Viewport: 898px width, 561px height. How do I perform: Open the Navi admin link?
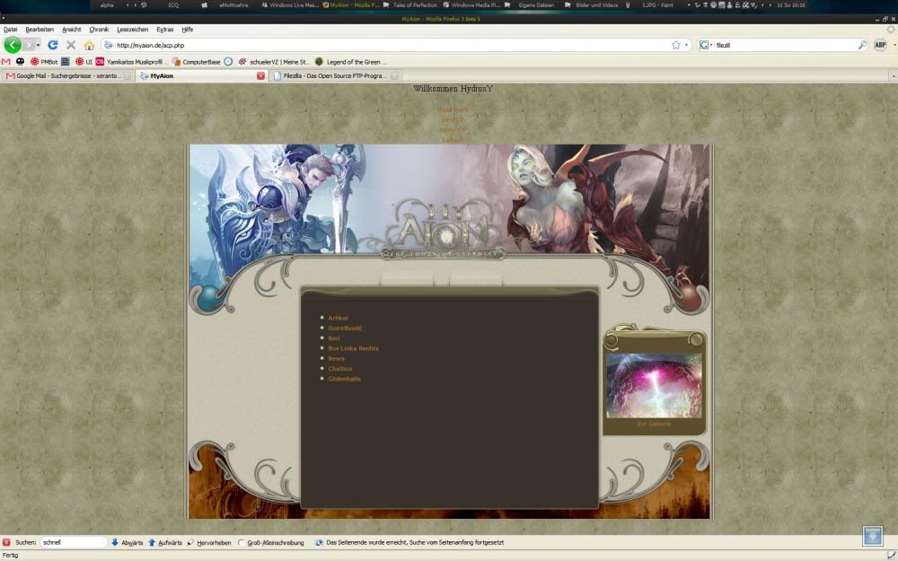point(334,338)
